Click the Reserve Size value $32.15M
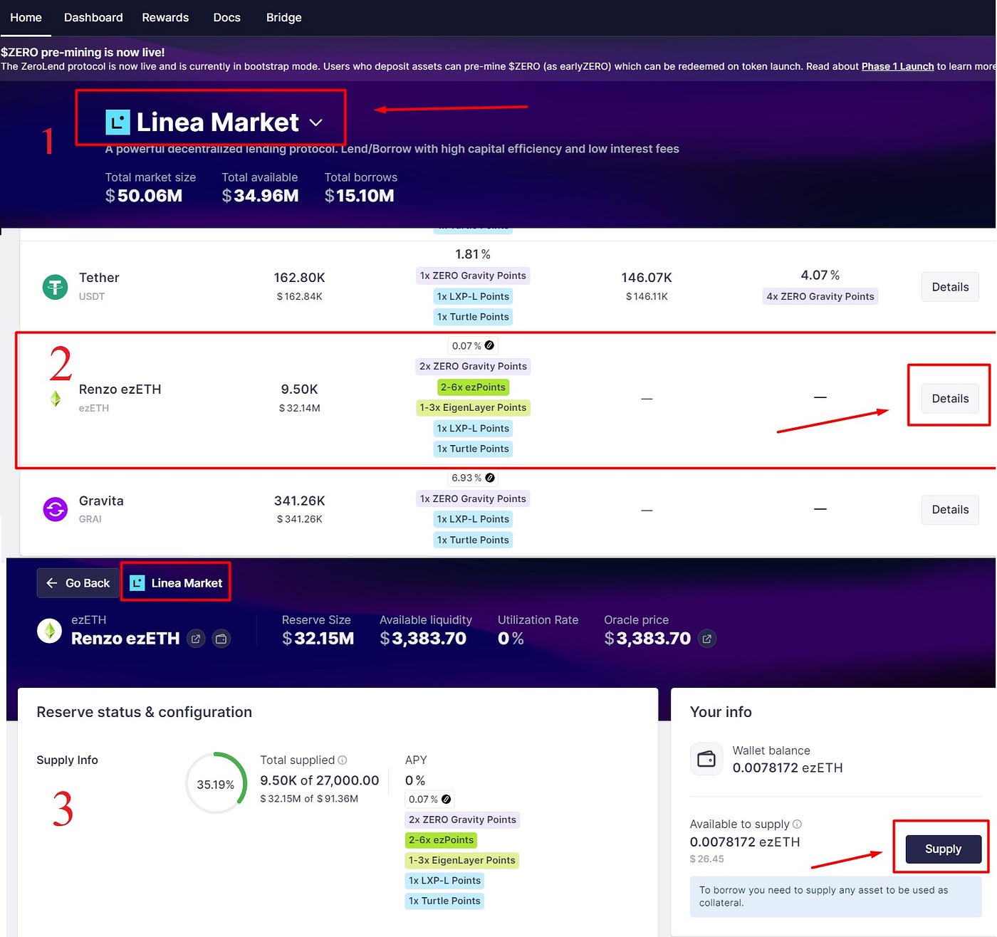The width and height of the screenshot is (997, 937). point(318,639)
